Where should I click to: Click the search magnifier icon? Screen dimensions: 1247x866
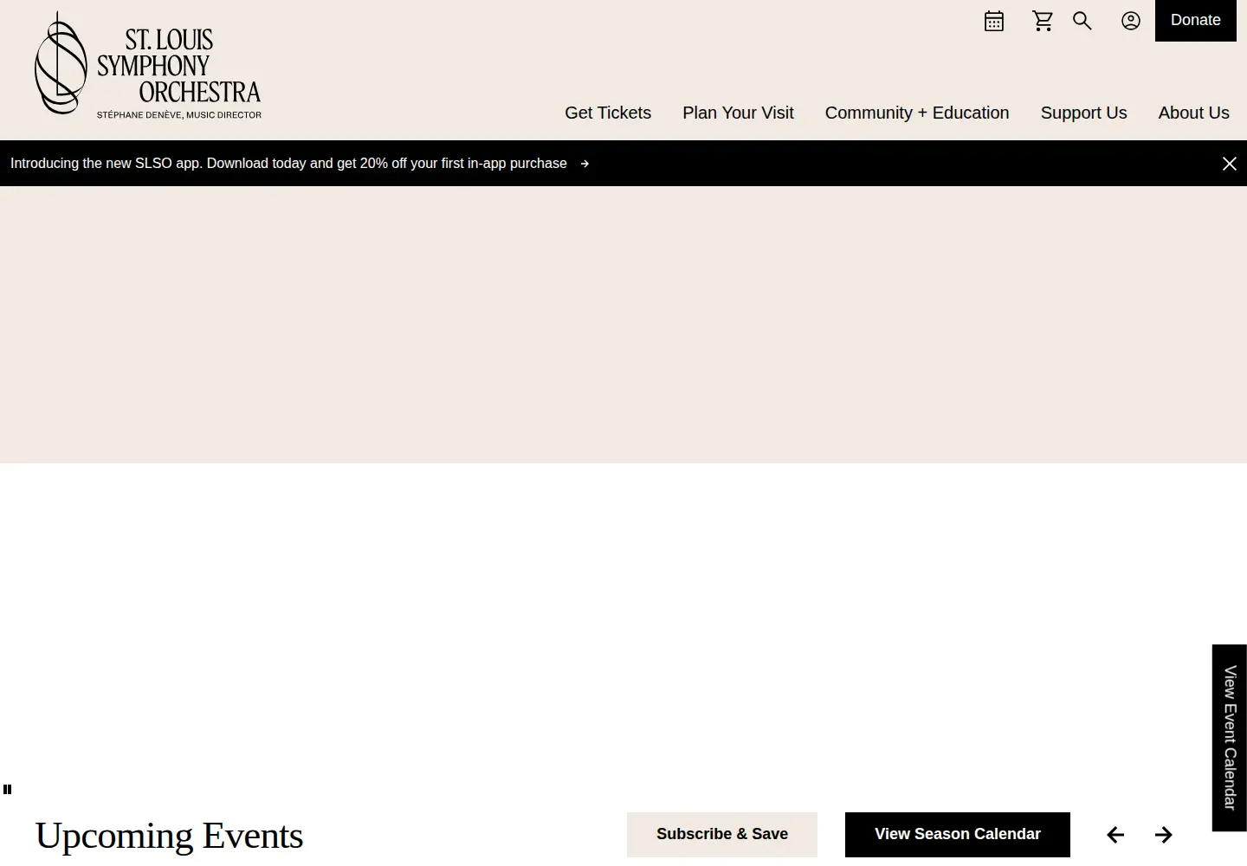tap(1082, 21)
